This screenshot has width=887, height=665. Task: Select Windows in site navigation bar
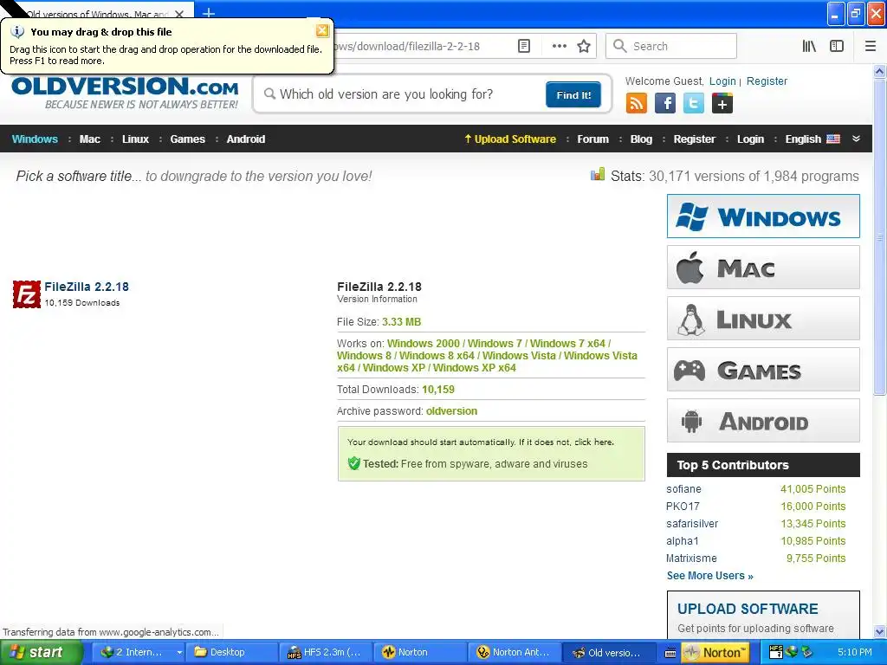click(x=35, y=139)
